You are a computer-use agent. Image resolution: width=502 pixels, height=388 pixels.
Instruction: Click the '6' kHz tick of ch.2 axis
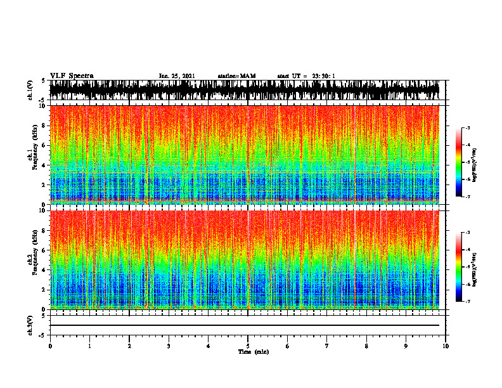pos(44,250)
